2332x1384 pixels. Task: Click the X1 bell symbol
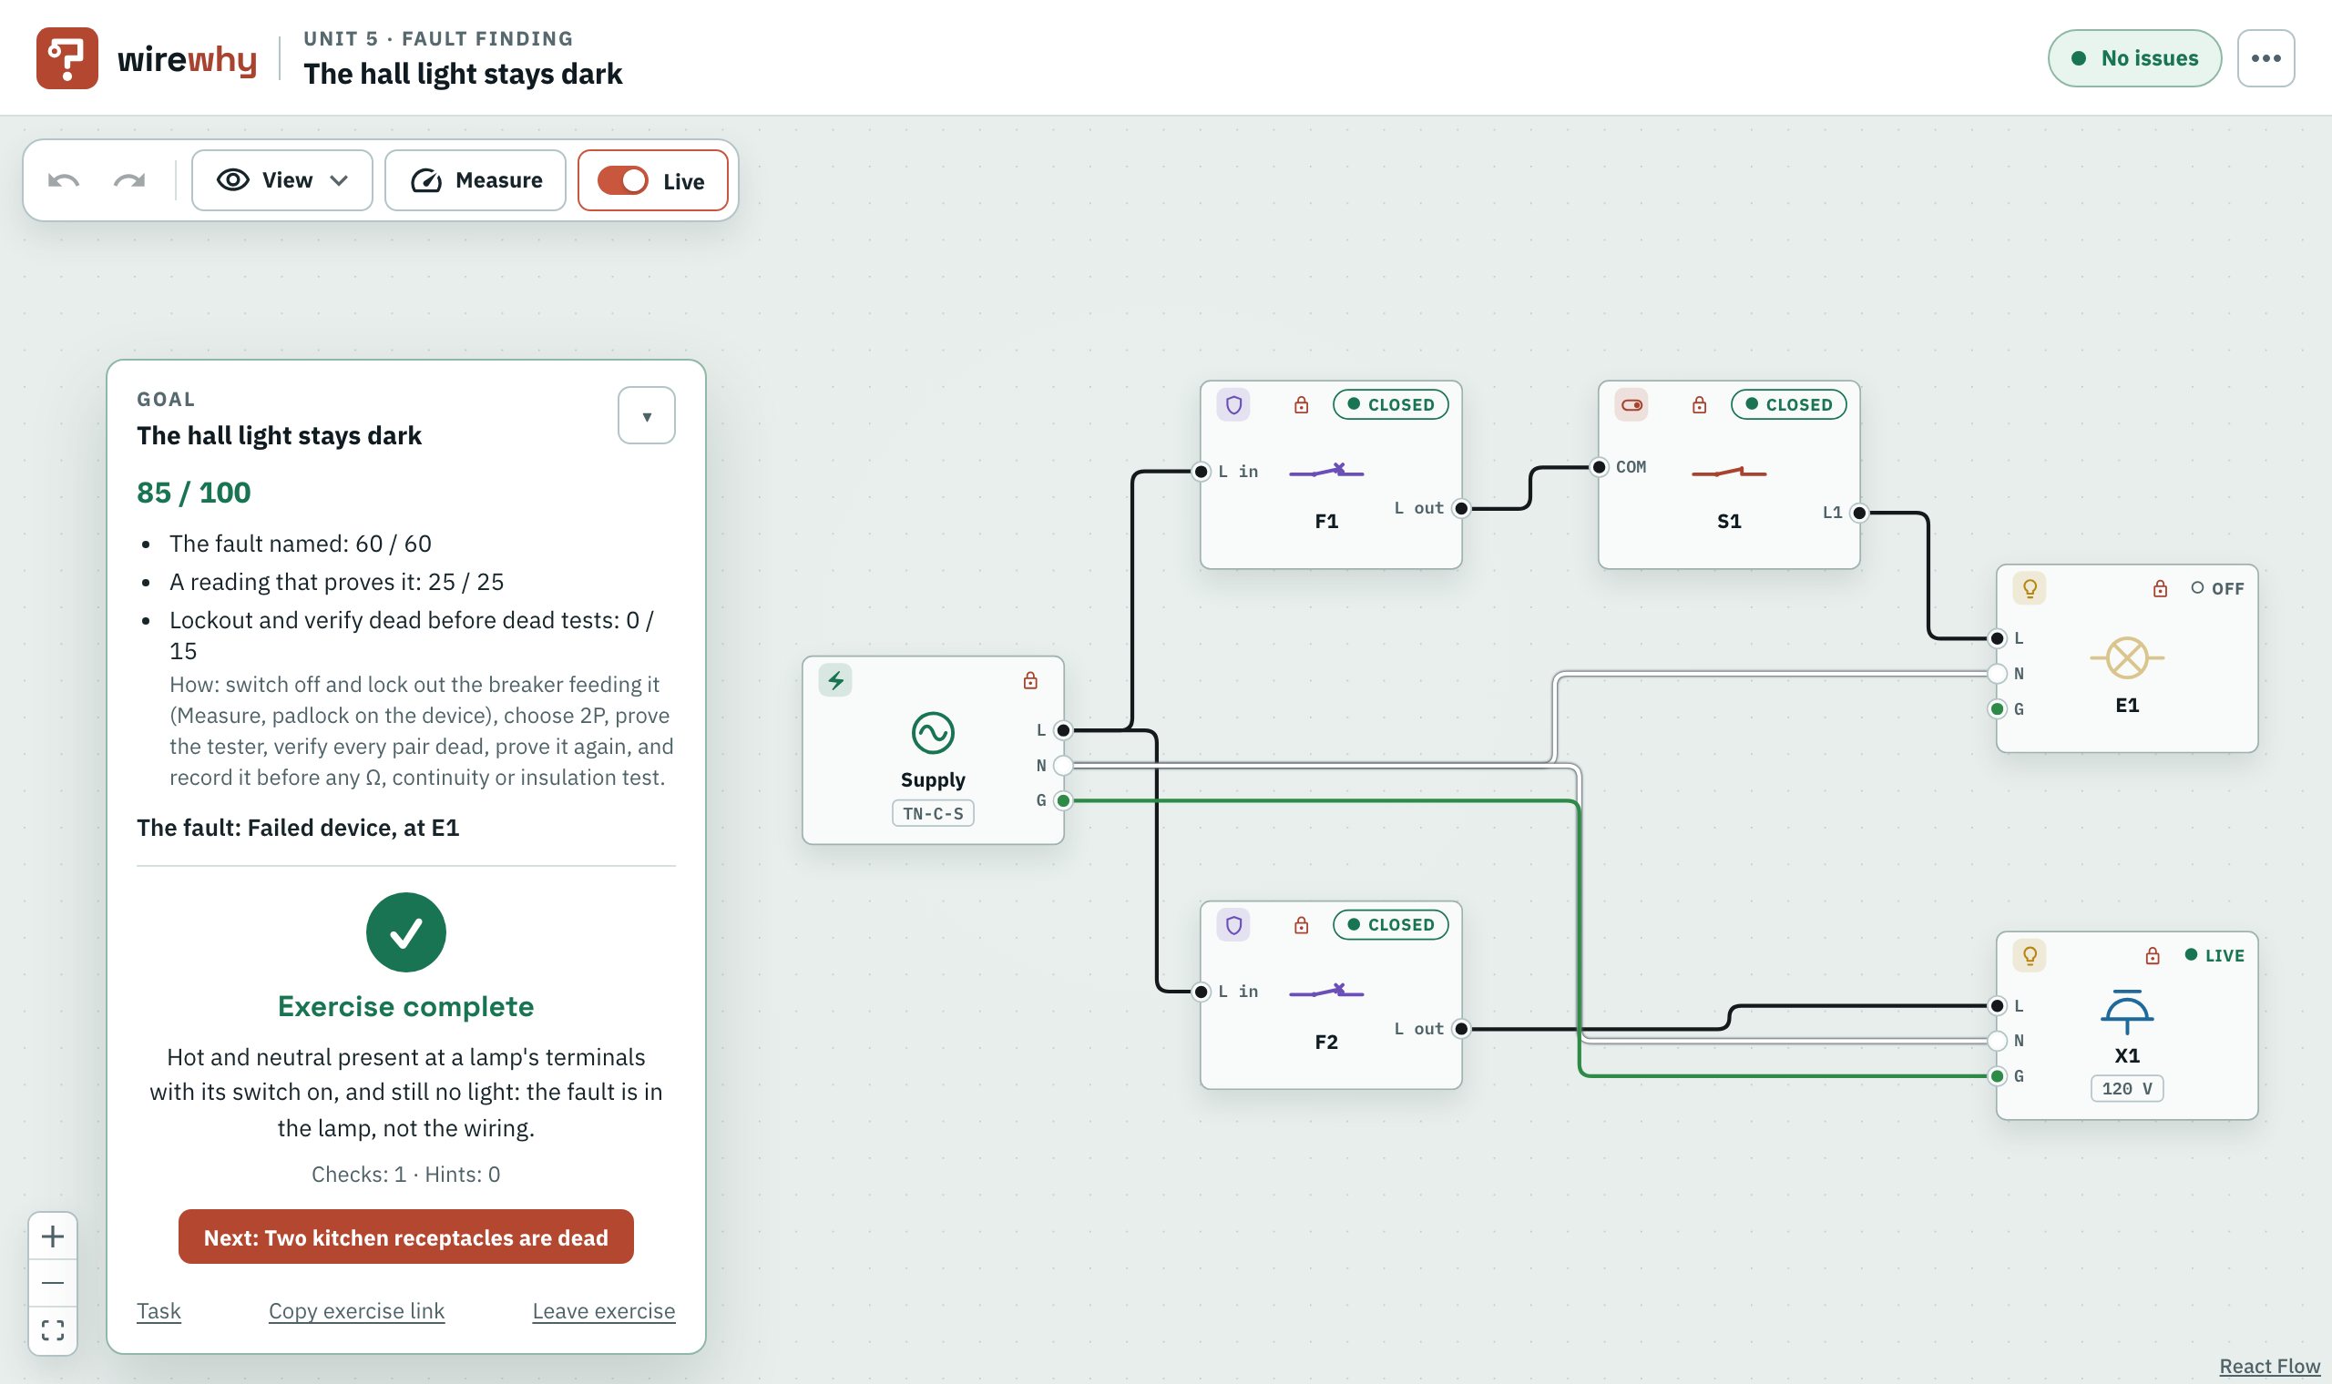coord(2127,1012)
